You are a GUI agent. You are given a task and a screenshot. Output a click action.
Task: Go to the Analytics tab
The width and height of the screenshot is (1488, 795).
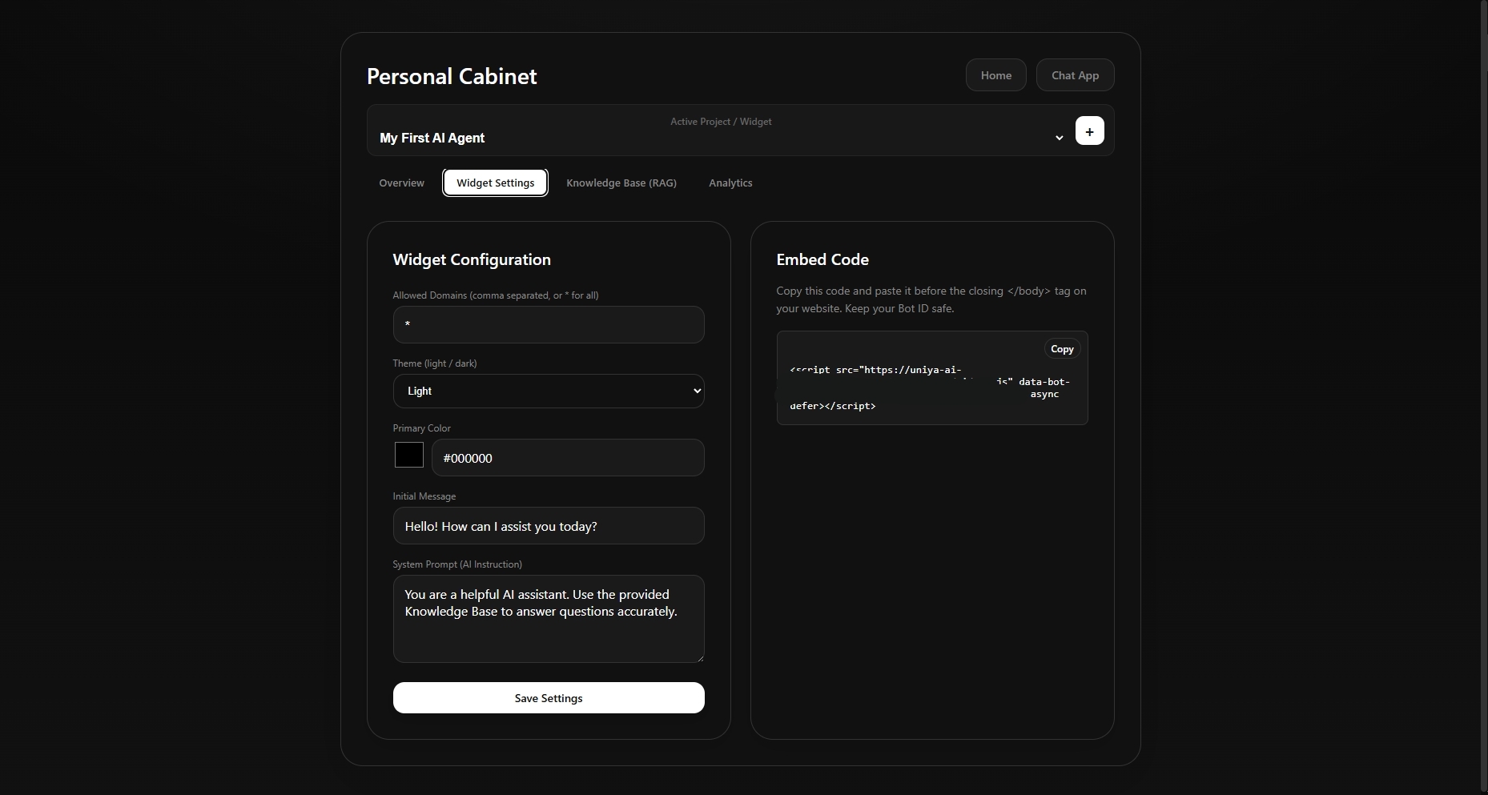click(x=730, y=183)
